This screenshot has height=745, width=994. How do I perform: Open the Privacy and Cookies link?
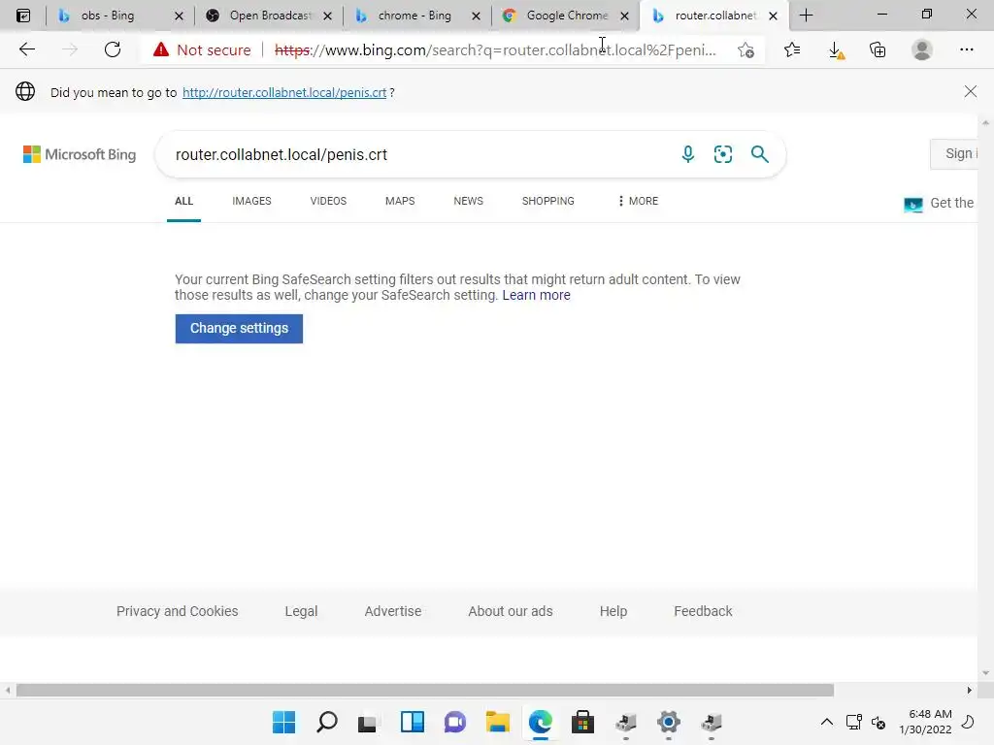178,611
